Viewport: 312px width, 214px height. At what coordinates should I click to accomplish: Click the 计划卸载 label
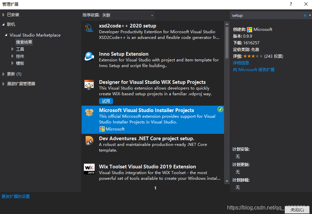(x=241, y=180)
